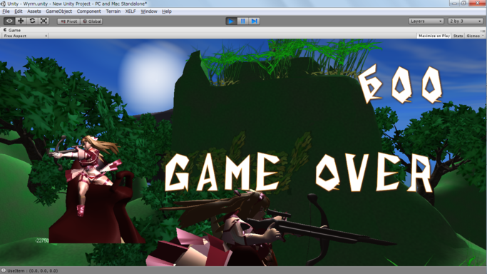Select the Hand (view) tool
This screenshot has height=274, width=487.
pos(9,21)
